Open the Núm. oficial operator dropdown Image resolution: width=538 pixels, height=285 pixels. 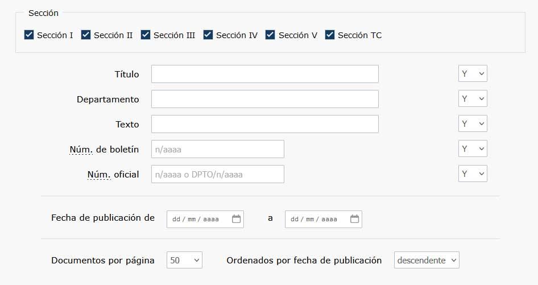click(473, 174)
